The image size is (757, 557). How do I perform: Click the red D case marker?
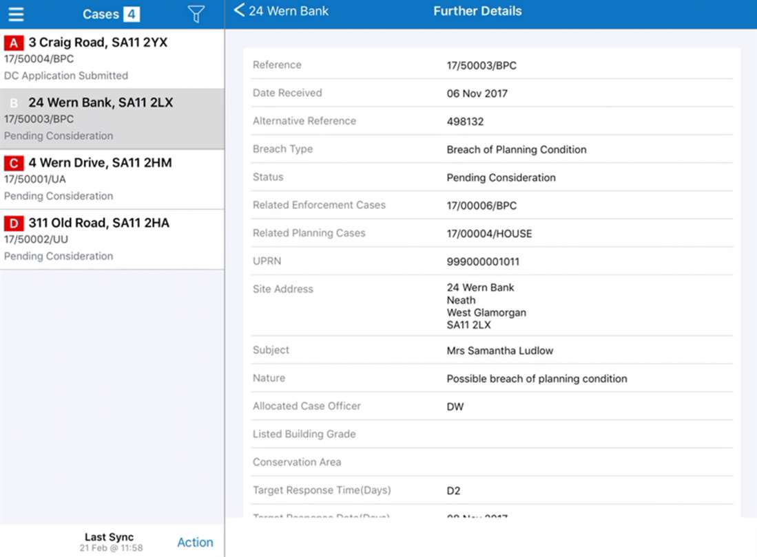coord(14,223)
